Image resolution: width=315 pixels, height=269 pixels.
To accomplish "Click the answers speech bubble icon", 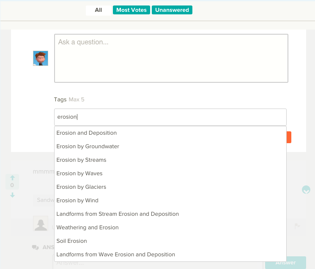I will click(36, 247).
